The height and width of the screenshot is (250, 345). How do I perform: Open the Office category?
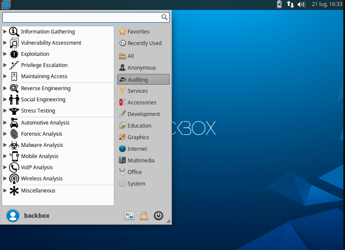143,172
